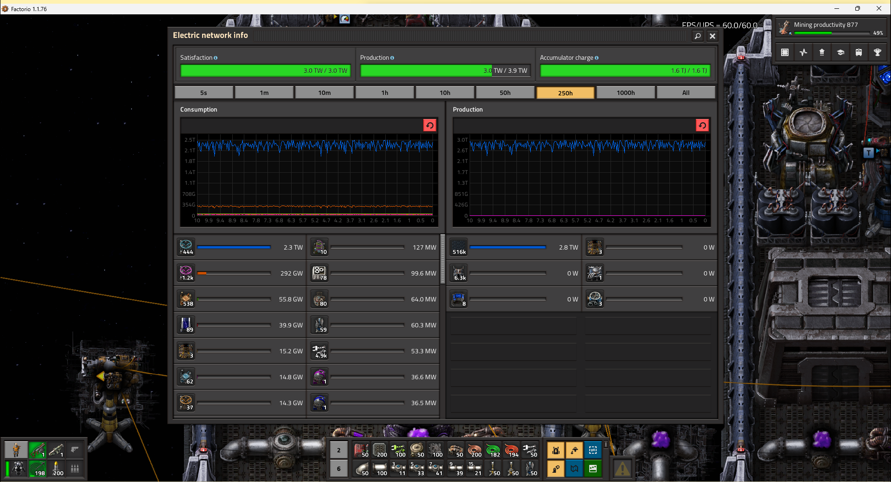
Task: Pick underground pipe showing 3 and 11
Action: point(398,469)
